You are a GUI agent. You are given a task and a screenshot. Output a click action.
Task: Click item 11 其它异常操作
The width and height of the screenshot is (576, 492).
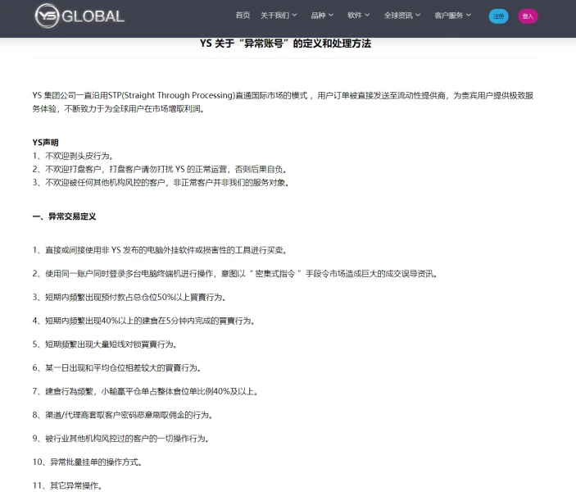tap(67, 485)
